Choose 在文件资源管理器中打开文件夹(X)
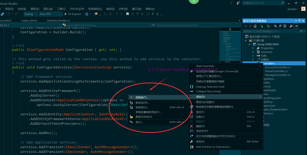Viewport: 307px width, 155px height. tap(226, 136)
